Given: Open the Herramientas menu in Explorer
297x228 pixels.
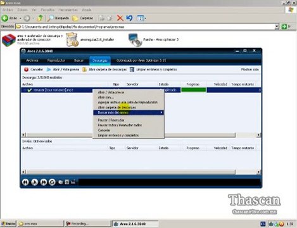Looking at the screenshot, I should pyautogui.click(x=68, y=9).
